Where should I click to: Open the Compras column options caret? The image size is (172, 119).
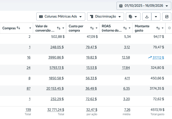pos(30,28)
